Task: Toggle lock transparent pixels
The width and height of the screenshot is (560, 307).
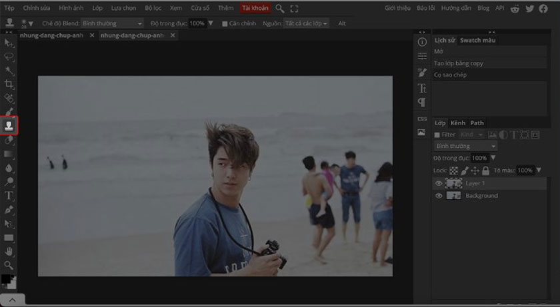Action: click(453, 170)
